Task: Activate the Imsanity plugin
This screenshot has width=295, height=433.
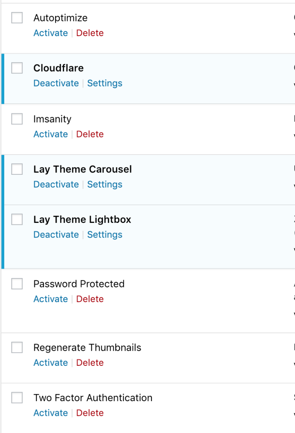Action: (x=50, y=134)
